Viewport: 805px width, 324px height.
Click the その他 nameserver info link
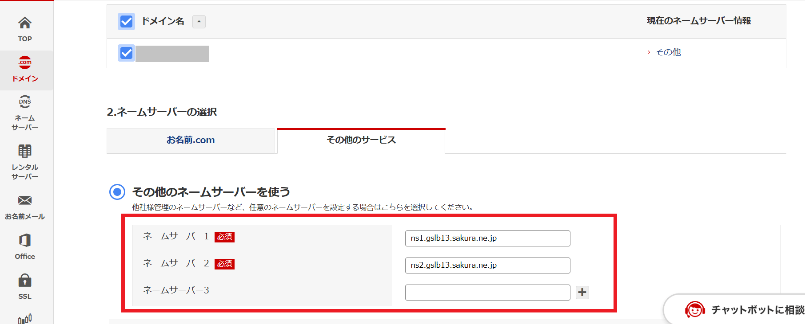pyautogui.click(x=668, y=52)
